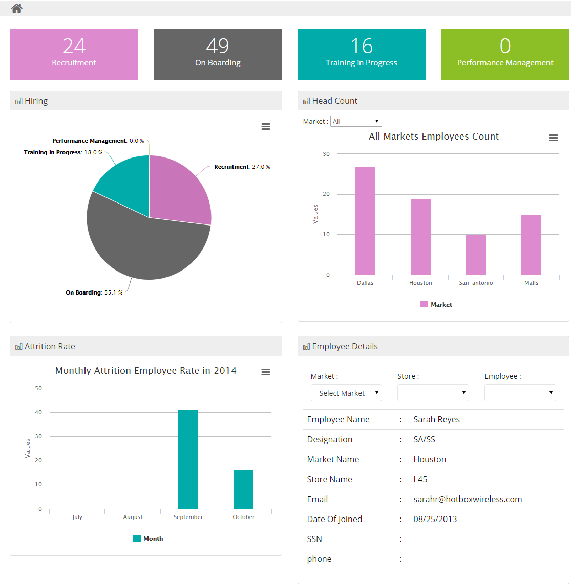Image resolution: width=571 pixels, height=586 pixels.
Task: Select the On Boarding tile
Action: point(218,55)
